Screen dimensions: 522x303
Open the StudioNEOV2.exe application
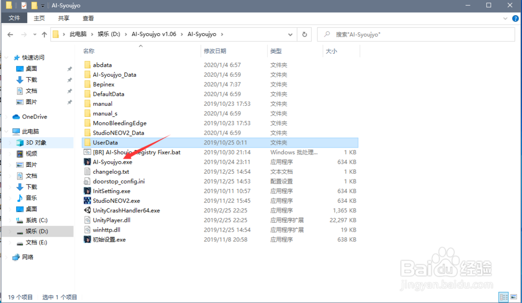click(x=88, y=200)
